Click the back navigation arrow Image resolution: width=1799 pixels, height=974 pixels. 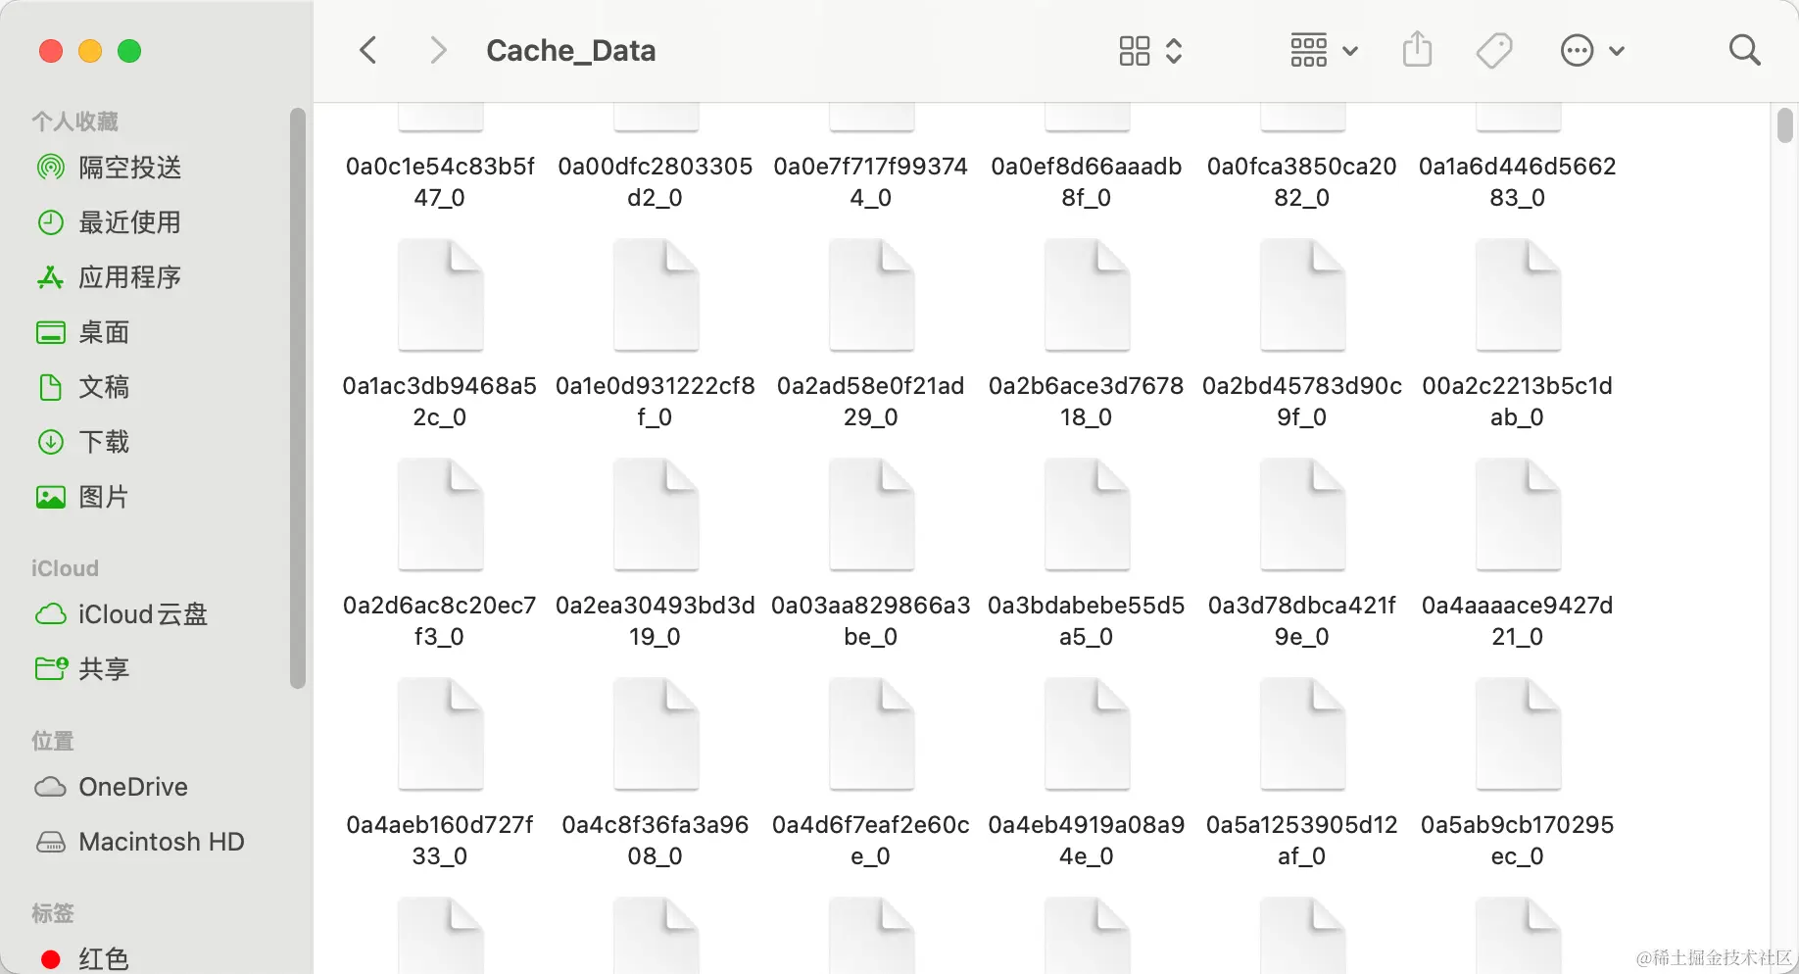pyautogui.click(x=368, y=50)
